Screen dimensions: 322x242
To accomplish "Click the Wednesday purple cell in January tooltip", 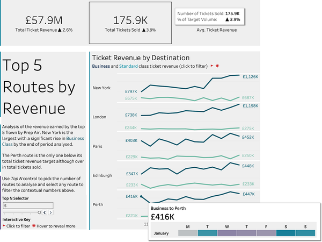I will [226, 233].
